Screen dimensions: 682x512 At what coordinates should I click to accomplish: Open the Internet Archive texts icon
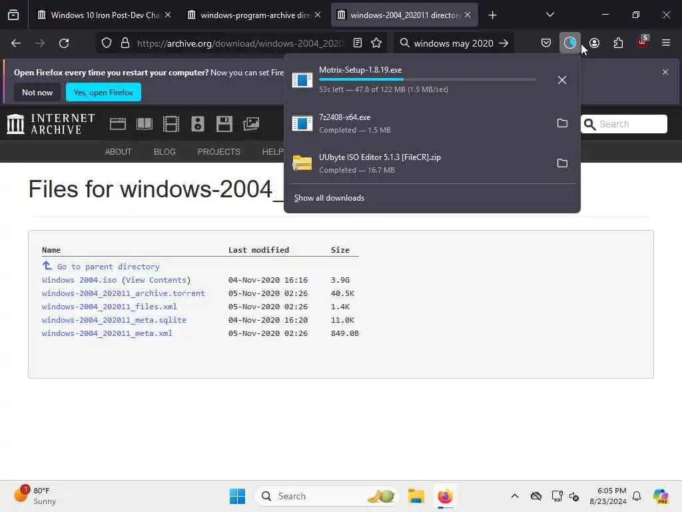coord(145,124)
